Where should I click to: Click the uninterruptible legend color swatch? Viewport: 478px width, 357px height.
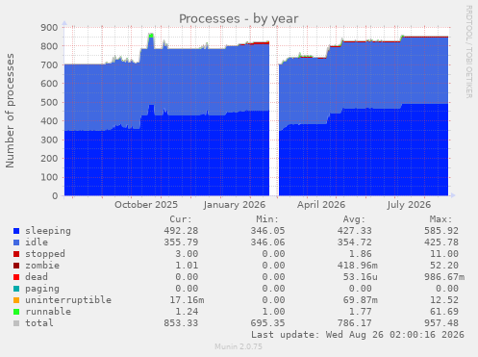(x=16, y=300)
